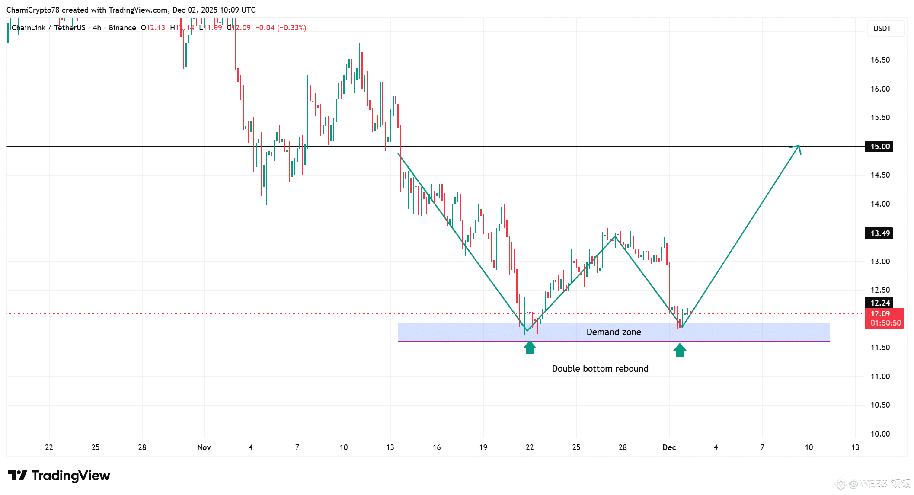The width and height of the screenshot is (914, 495).
Task: Select the 12.24 price level label
Action: click(879, 303)
